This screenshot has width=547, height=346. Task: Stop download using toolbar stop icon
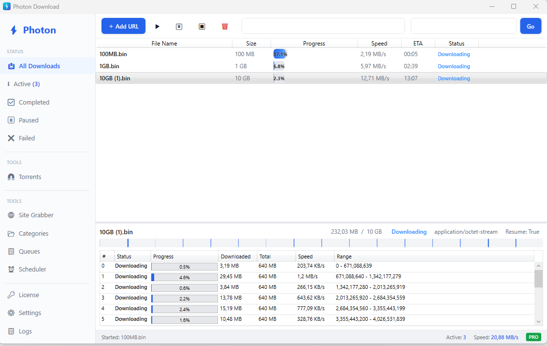click(x=202, y=27)
